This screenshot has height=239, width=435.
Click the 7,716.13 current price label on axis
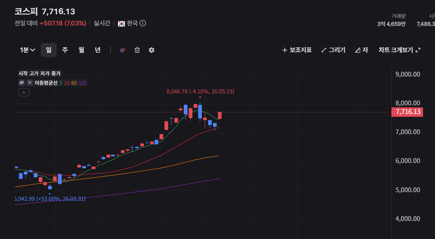[407, 112]
